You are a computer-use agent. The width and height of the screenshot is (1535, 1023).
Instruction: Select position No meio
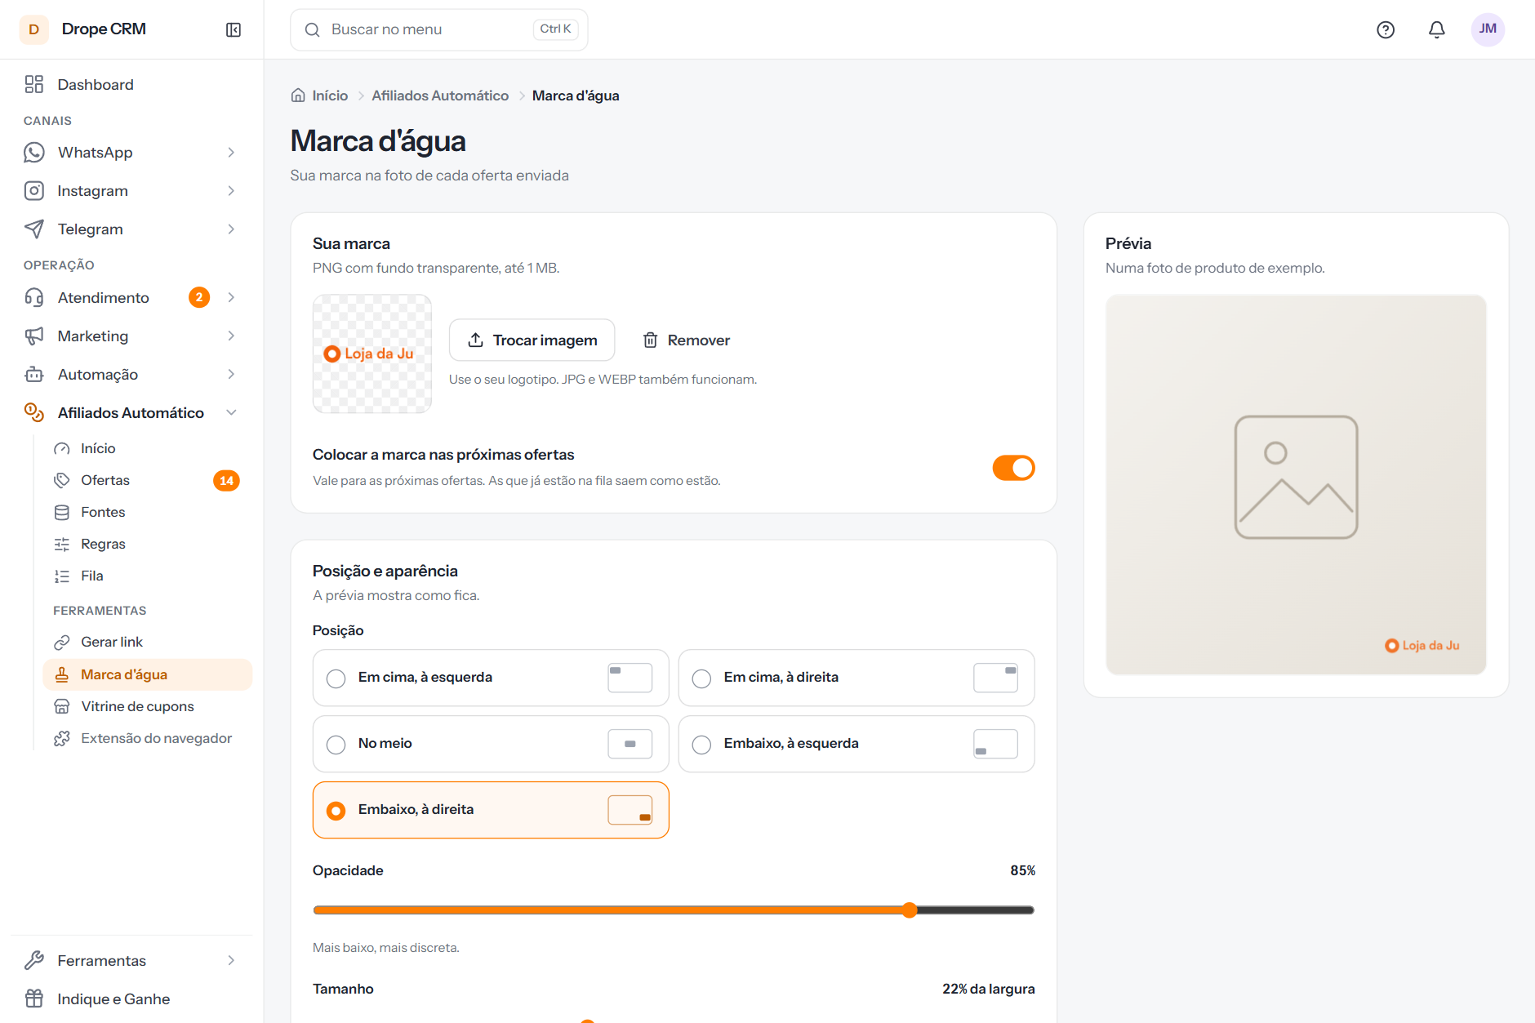point(491,744)
